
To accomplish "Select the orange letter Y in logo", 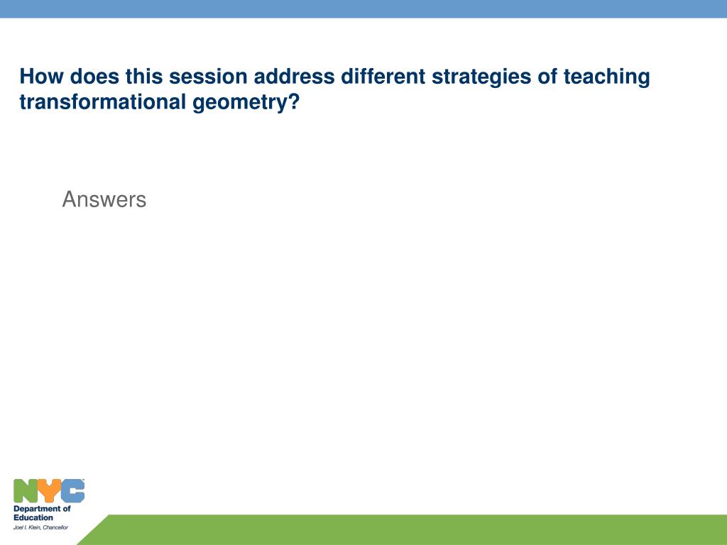I will click(50, 491).
